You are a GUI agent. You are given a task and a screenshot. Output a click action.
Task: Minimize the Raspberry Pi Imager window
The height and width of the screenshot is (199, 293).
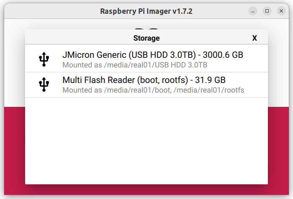click(253, 11)
